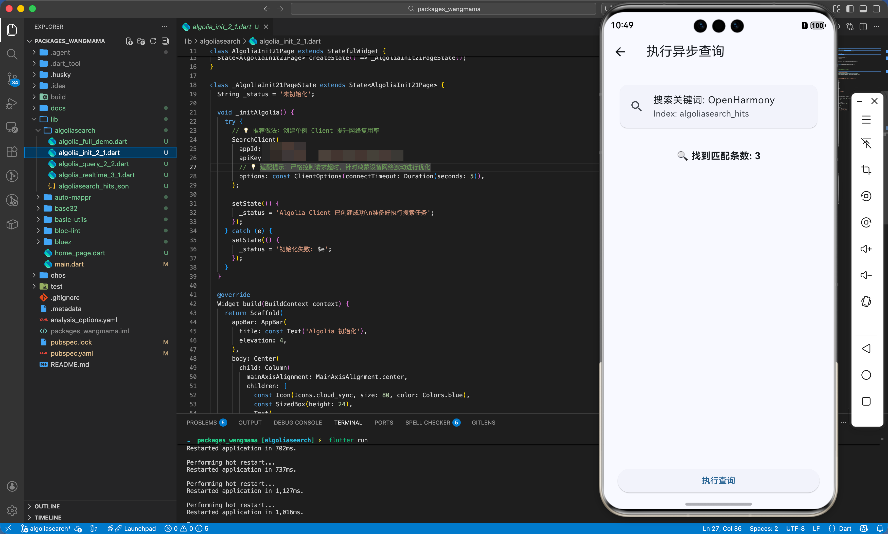
Task: Expand the ohos folder
Action: click(58, 275)
